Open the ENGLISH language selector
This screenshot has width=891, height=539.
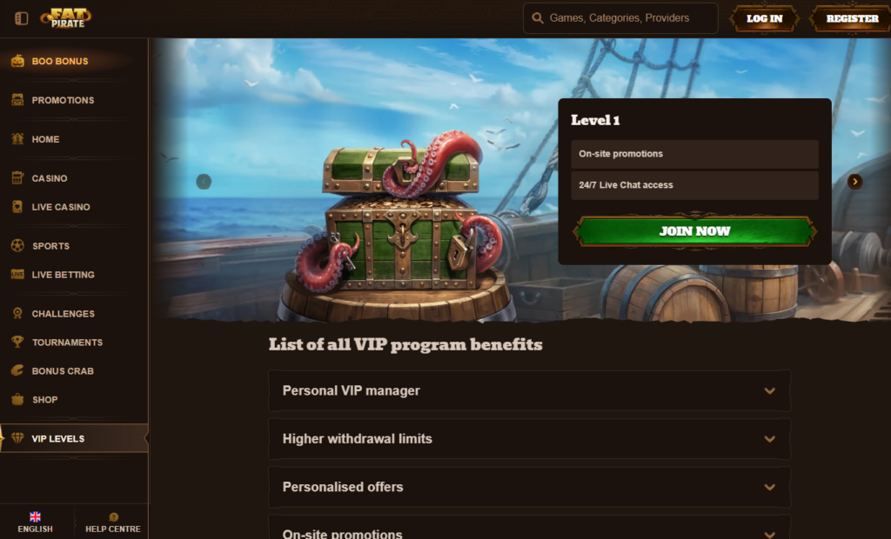click(37, 522)
